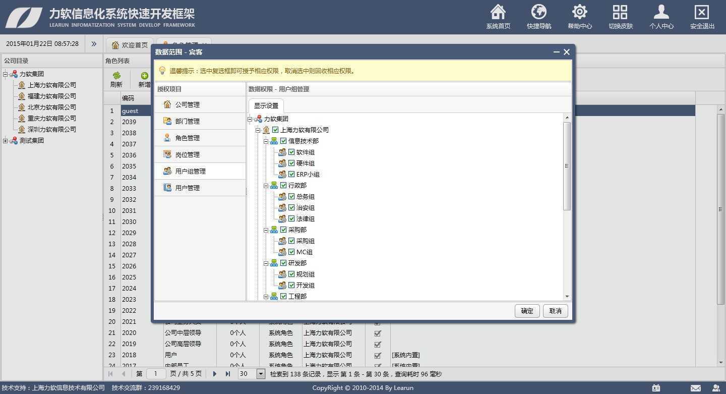
Task: Click the 安全退出 exit icon
Action: (x=702, y=12)
